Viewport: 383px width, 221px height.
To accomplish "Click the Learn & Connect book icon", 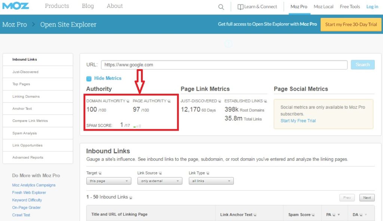I will (x=240, y=7).
